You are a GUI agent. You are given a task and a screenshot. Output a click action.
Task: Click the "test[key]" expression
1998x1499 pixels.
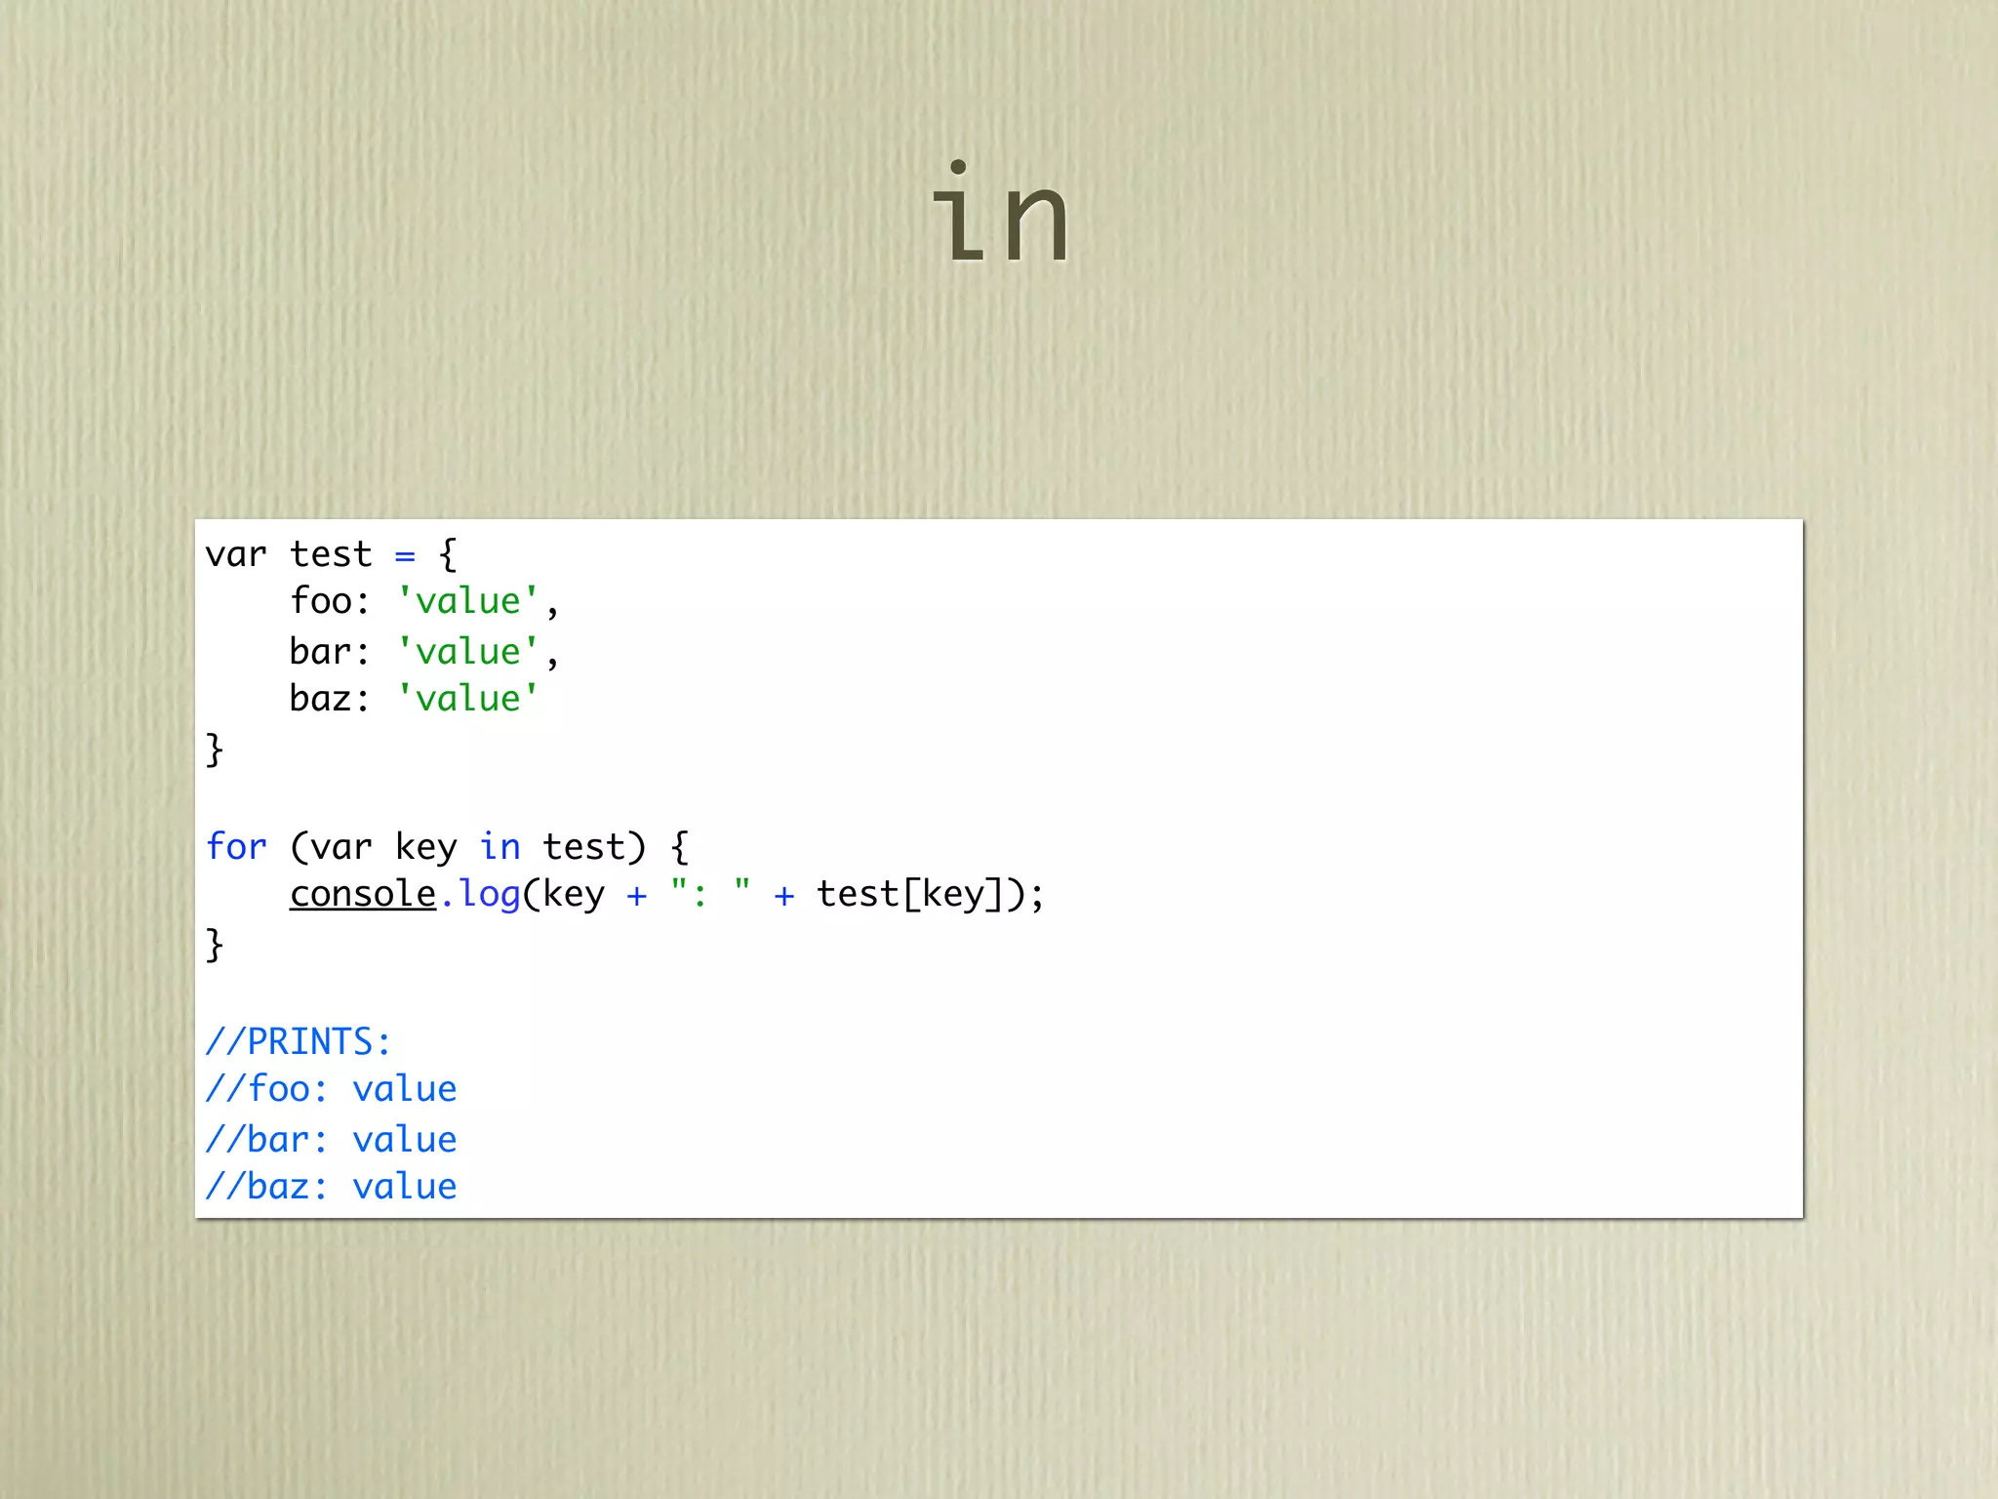pyautogui.click(x=909, y=894)
